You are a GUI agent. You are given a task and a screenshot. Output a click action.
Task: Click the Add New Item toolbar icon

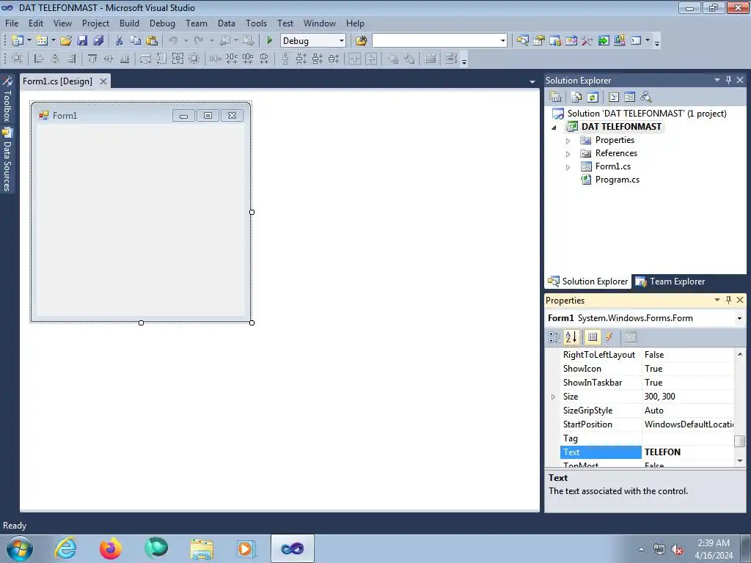coord(42,41)
